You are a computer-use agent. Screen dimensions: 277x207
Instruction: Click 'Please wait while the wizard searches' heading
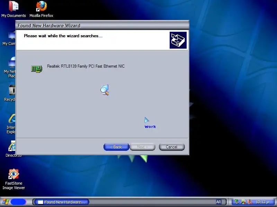click(63, 36)
